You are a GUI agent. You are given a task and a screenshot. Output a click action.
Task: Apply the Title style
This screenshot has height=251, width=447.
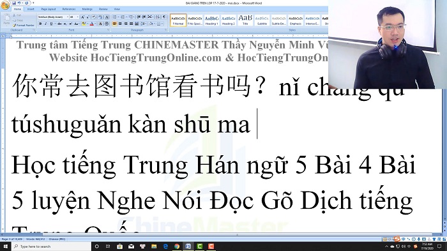(x=245, y=20)
